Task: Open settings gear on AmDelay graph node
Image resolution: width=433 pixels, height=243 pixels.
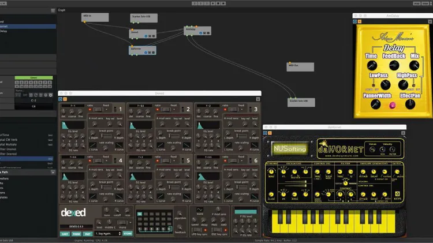Action: [x=208, y=33]
